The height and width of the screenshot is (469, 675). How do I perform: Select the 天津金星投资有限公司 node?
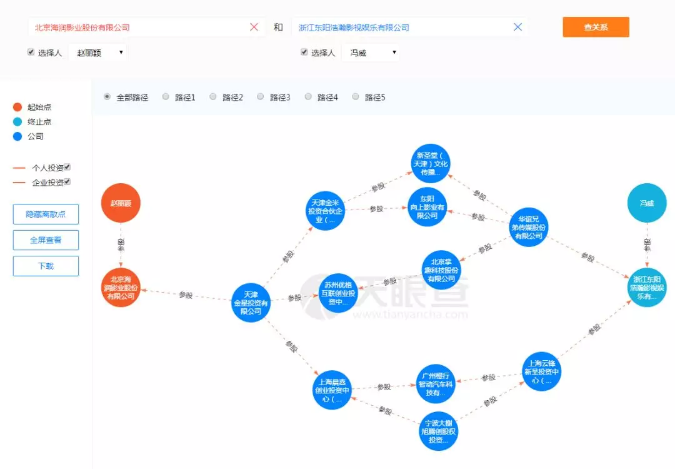(x=251, y=303)
